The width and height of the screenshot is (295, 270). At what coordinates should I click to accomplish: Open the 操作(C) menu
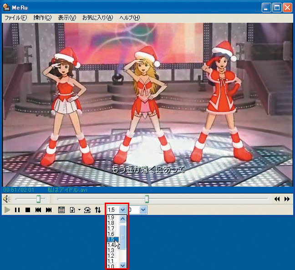click(x=42, y=18)
